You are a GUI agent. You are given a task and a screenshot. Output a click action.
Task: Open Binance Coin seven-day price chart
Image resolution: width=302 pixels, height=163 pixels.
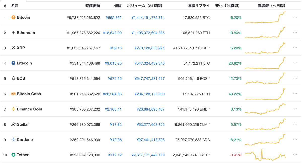click(265, 109)
